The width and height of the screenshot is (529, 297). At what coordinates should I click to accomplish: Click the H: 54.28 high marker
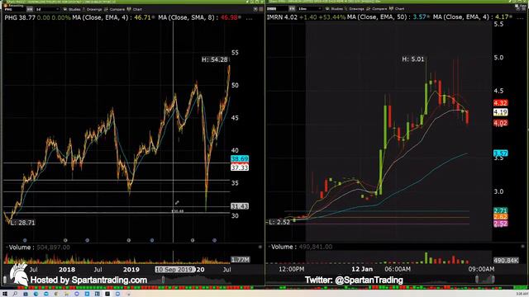click(215, 59)
